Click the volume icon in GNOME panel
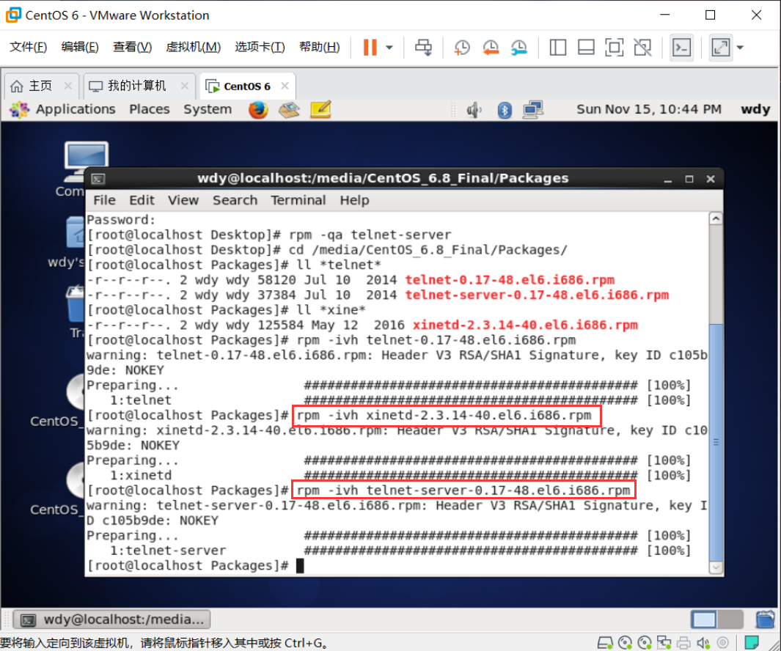The height and width of the screenshot is (651, 781). [x=474, y=109]
